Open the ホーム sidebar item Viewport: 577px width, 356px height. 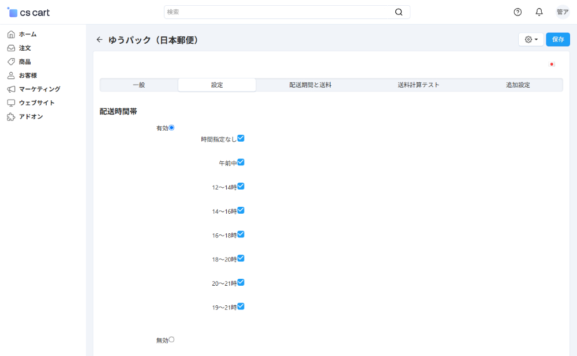tap(28, 34)
